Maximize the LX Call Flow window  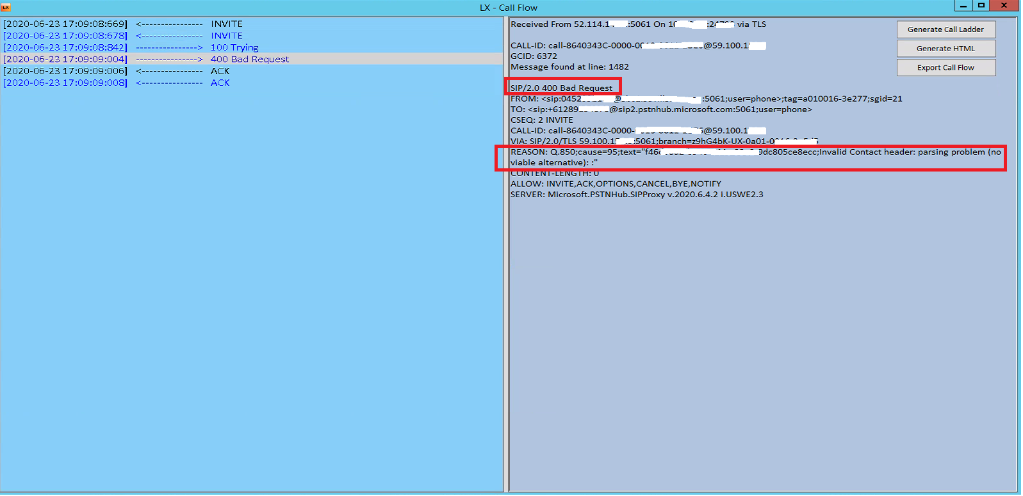coord(981,6)
